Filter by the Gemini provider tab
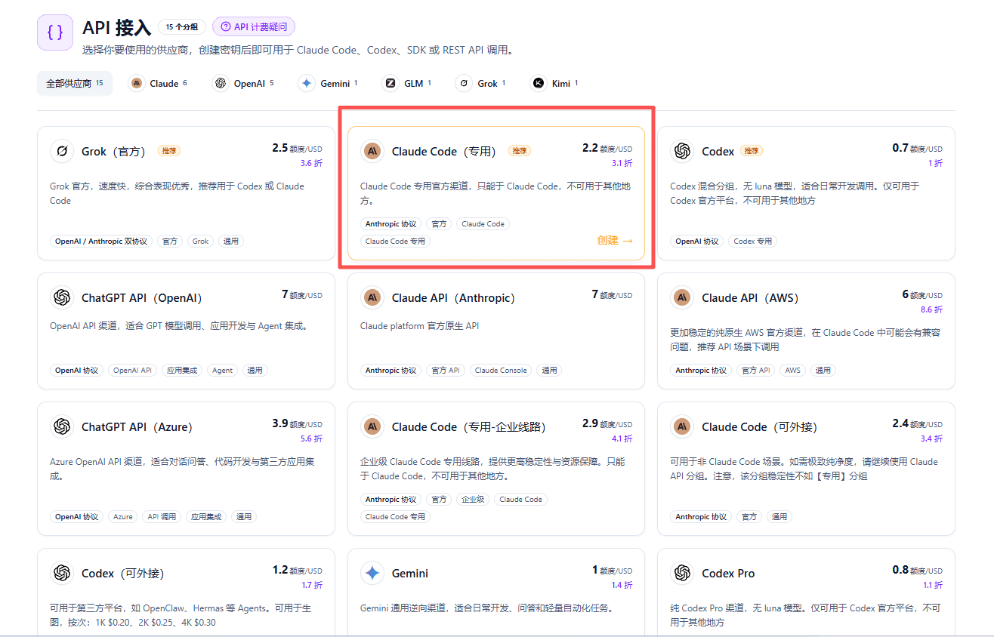The width and height of the screenshot is (994, 637). [x=329, y=83]
